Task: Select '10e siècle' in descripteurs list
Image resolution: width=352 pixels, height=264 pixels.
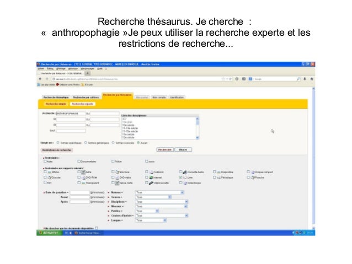Action: pos(129,125)
